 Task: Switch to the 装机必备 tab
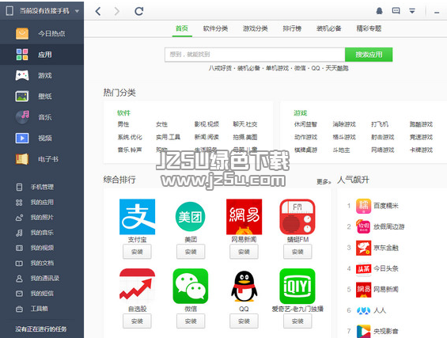pos(328,28)
